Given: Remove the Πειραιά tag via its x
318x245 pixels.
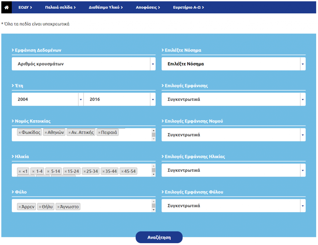Looking at the screenshot, I should click(x=99, y=132).
